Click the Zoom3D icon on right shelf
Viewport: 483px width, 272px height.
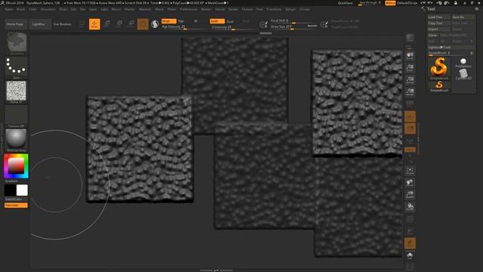[x=410, y=195]
